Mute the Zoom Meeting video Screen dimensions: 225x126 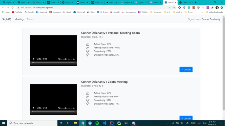[x=59, y=108]
